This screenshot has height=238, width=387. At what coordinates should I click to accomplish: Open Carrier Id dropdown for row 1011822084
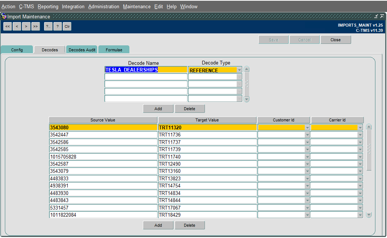(x=360, y=215)
